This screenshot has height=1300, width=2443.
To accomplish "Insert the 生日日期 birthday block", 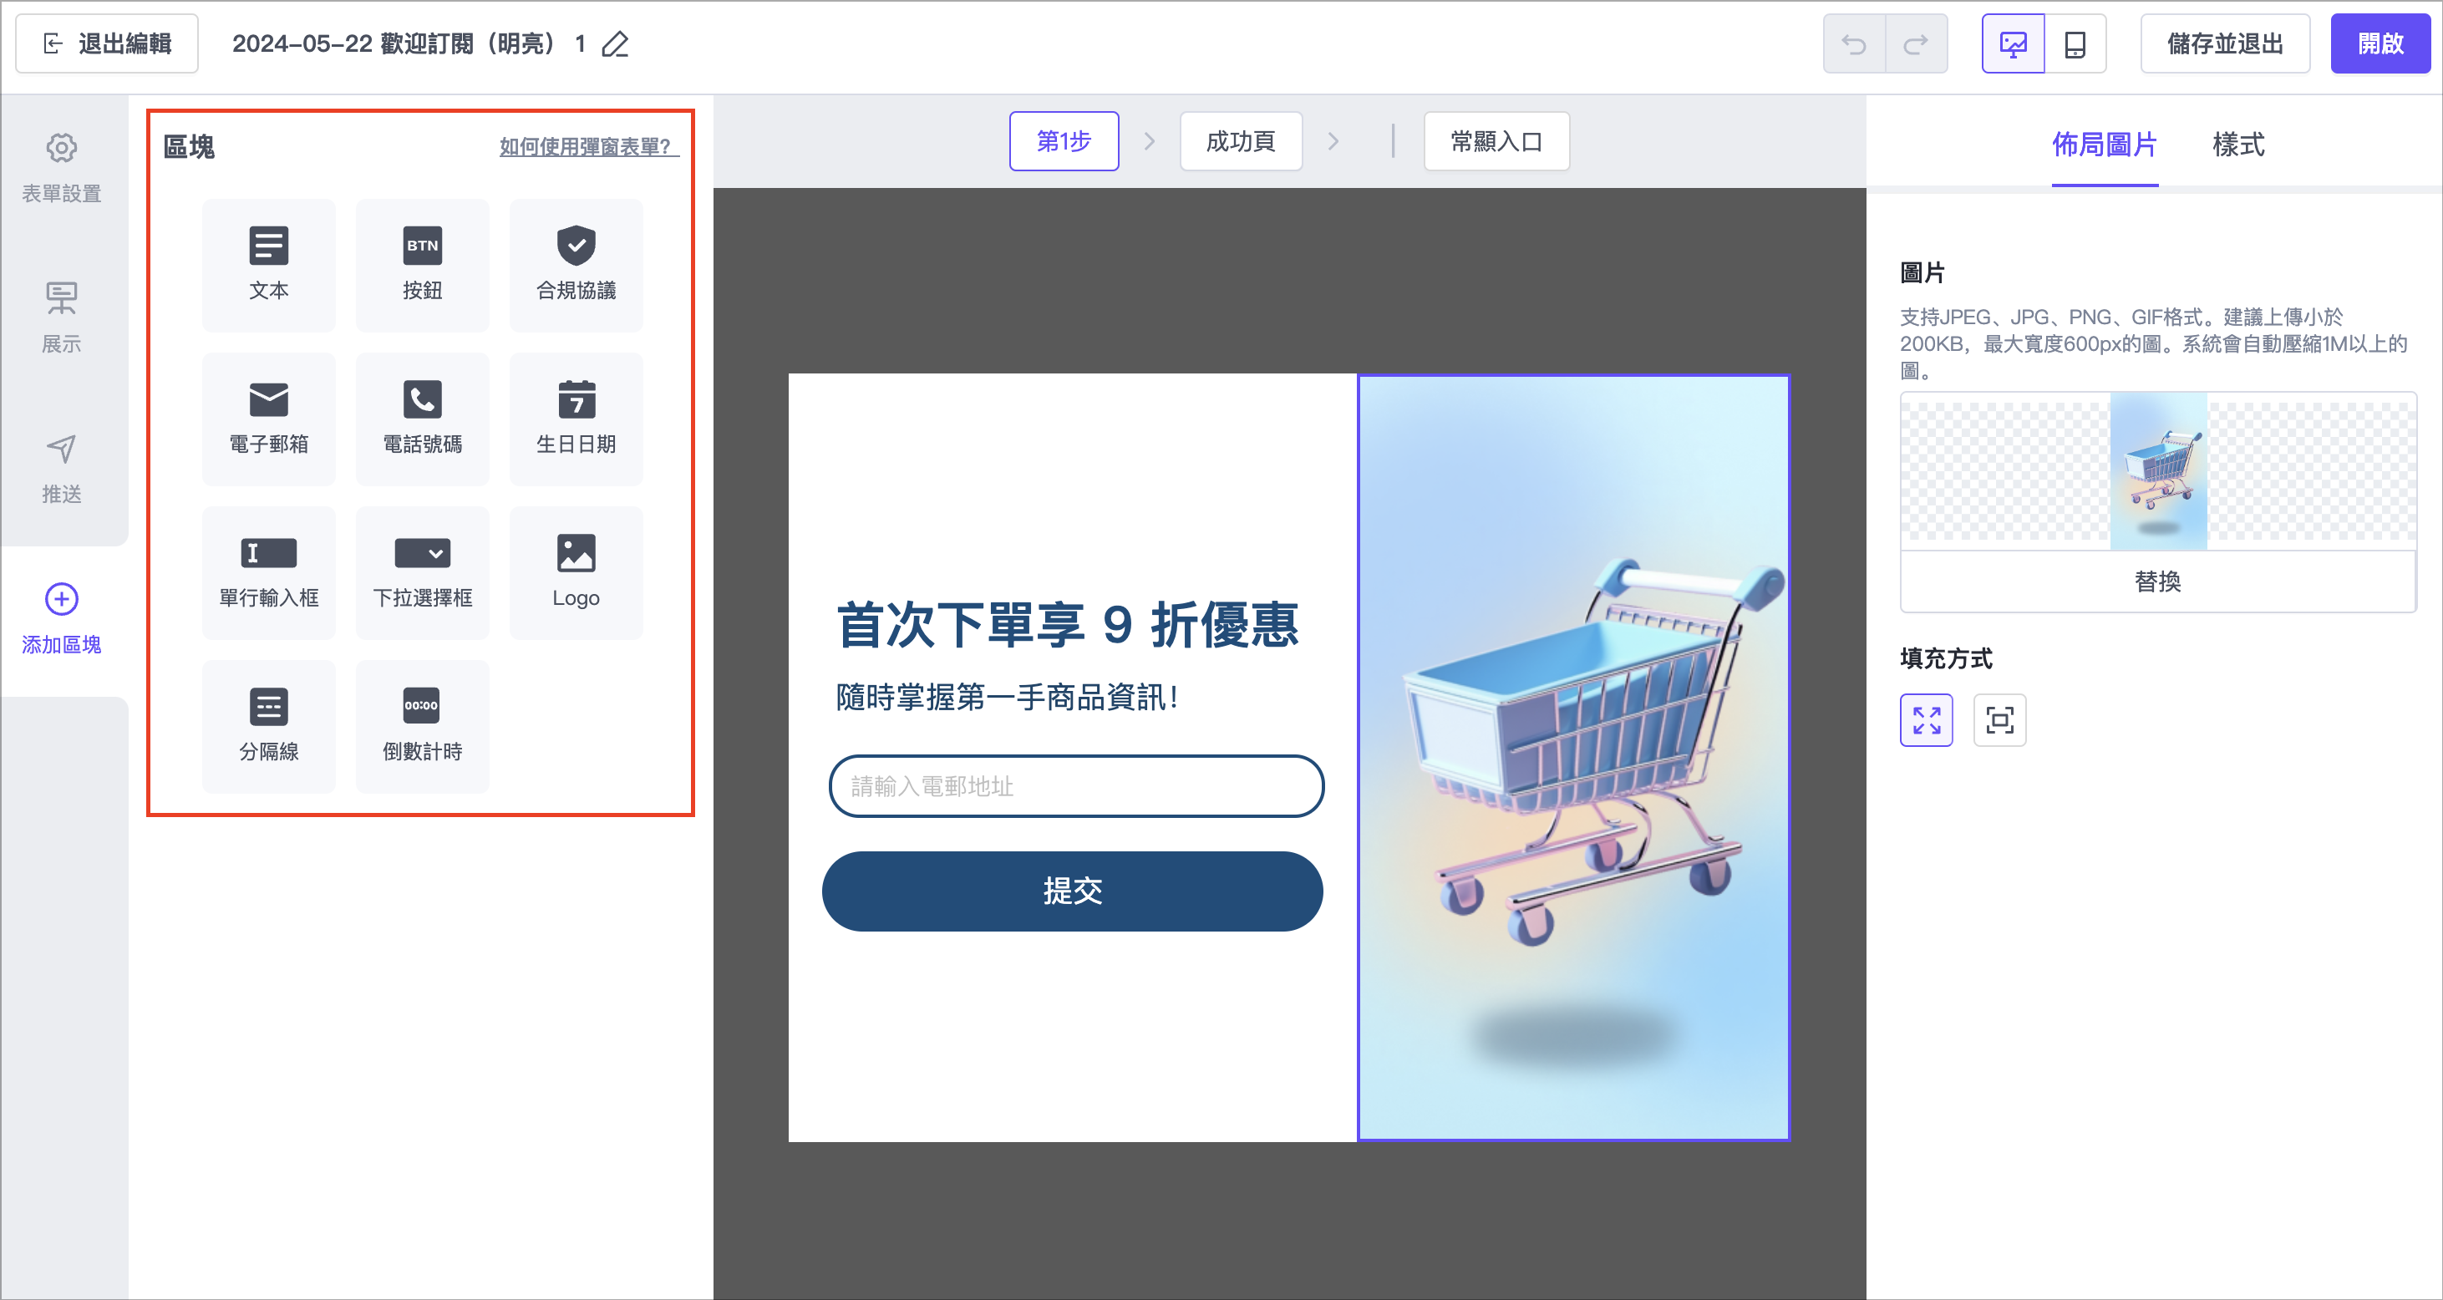I will (576, 419).
